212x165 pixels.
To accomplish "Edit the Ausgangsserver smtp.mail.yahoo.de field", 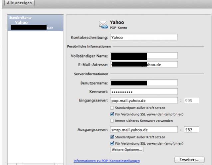I will (144, 130).
